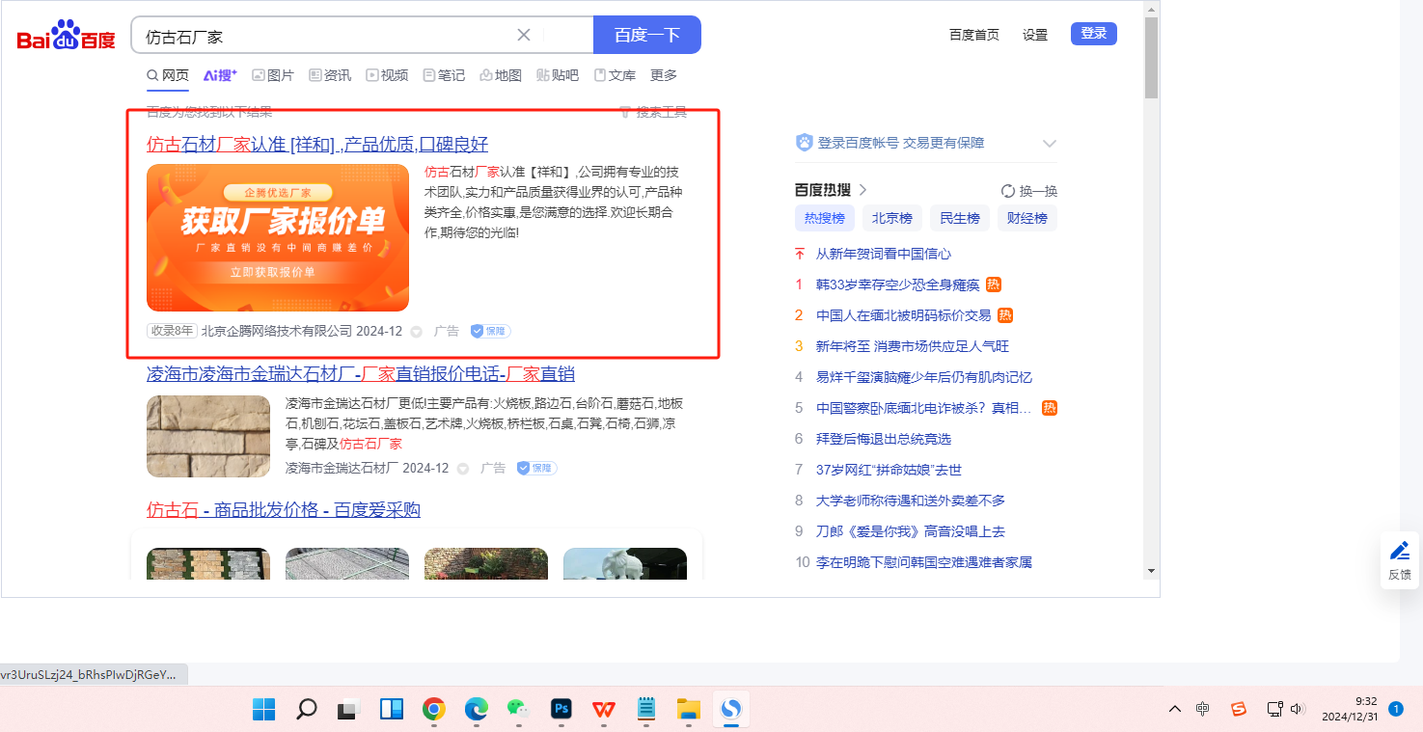The width and height of the screenshot is (1423, 732).
Task: Switch to the 资讯 tab
Action: click(330, 75)
